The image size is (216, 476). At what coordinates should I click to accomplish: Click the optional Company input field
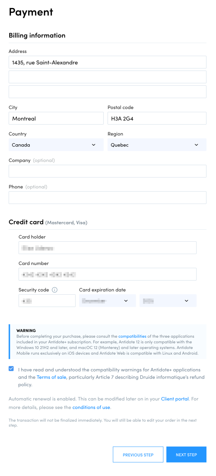(x=107, y=171)
